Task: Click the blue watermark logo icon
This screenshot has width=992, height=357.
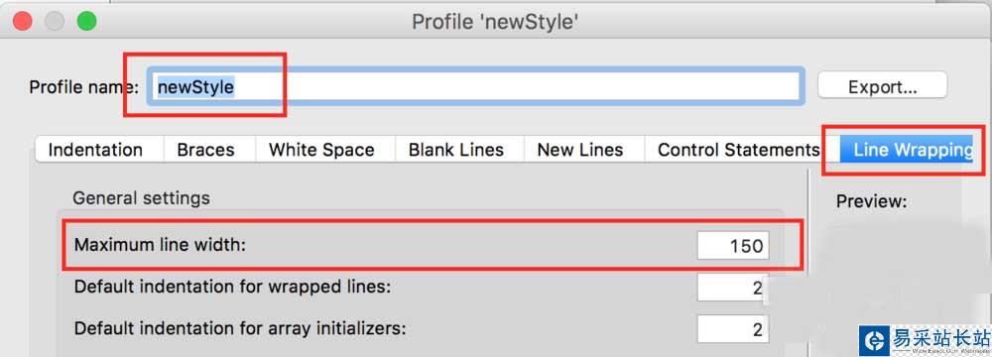Action: tap(874, 341)
